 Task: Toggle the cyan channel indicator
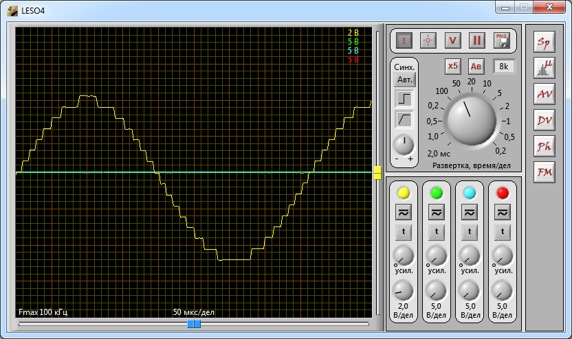[x=470, y=193]
